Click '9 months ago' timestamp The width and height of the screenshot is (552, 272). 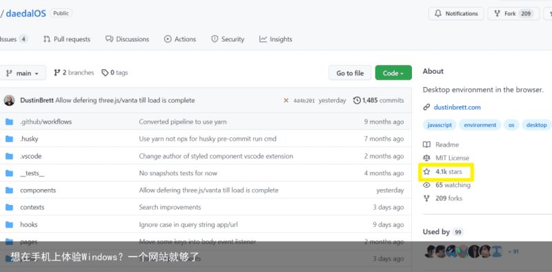click(x=384, y=122)
